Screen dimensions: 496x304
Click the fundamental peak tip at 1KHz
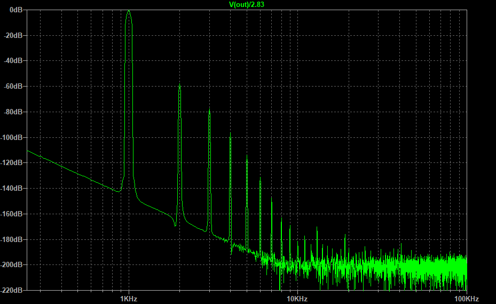(129, 11)
